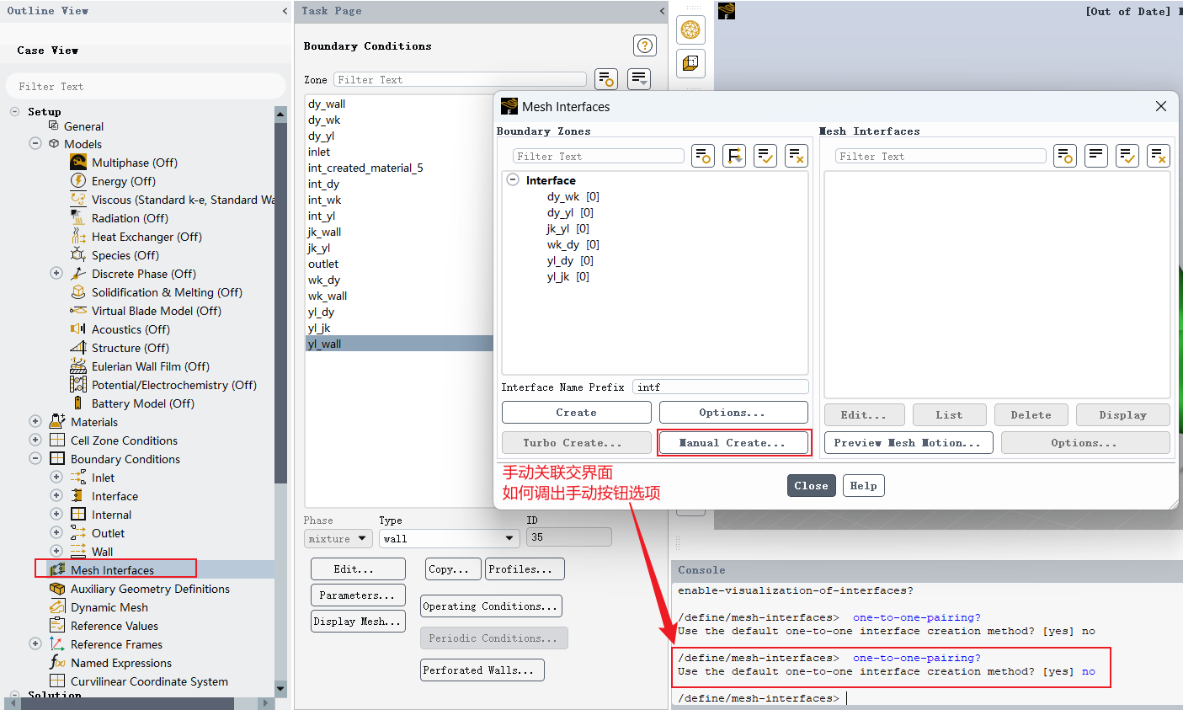The image size is (1183, 710).
Task: Select Reference Values tree item
Action: pyautogui.click(x=115, y=626)
